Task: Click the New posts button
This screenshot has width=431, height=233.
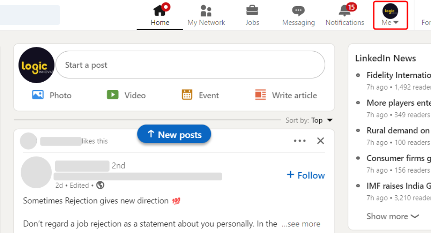Action: click(174, 134)
